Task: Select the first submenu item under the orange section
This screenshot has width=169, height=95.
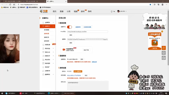Action: point(46,30)
